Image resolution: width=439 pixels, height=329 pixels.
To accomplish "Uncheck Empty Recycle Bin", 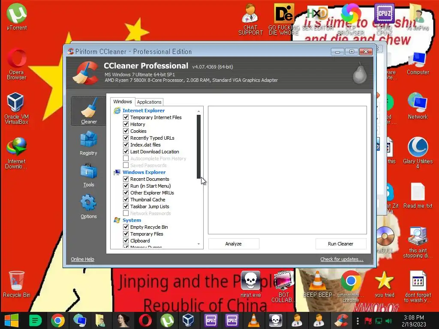I will click(x=126, y=227).
